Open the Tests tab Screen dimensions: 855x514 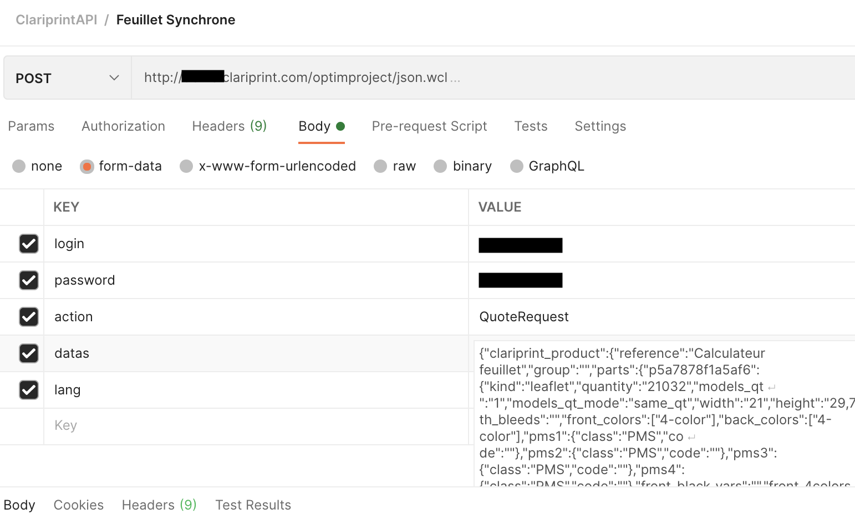point(531,126)
